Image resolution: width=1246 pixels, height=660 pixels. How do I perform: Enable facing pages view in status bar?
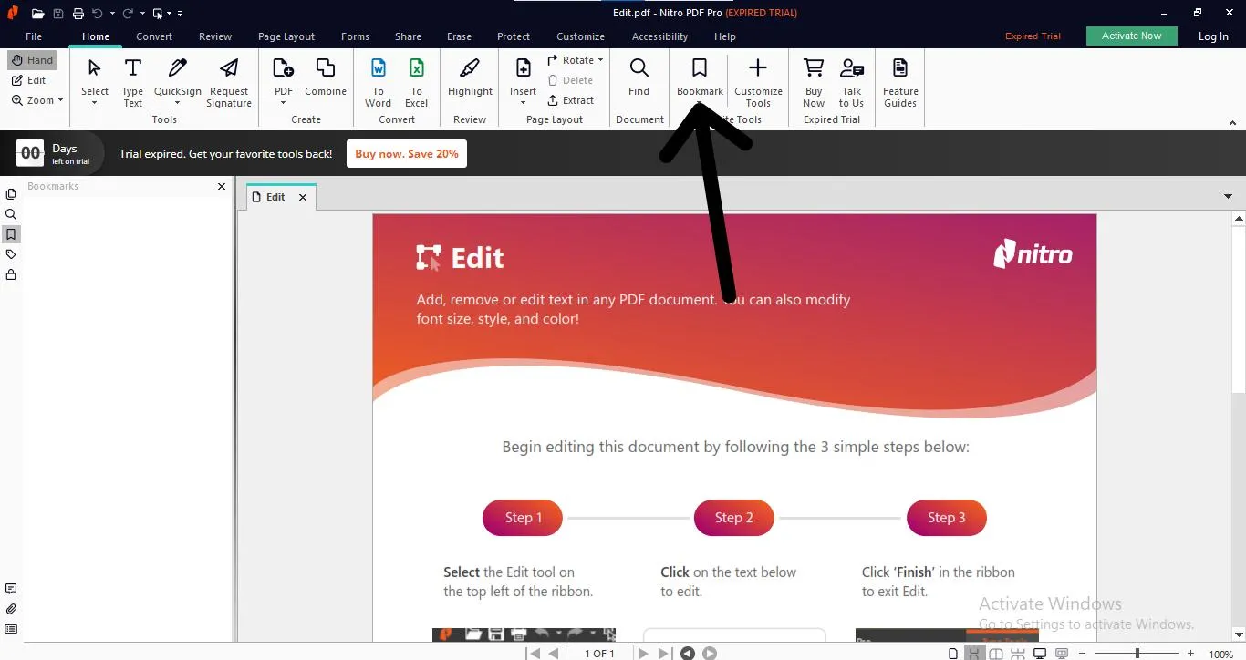tap(995, 653)
